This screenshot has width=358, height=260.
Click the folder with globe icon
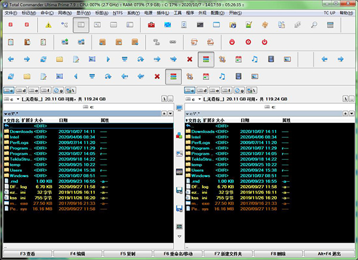[233, 24]
